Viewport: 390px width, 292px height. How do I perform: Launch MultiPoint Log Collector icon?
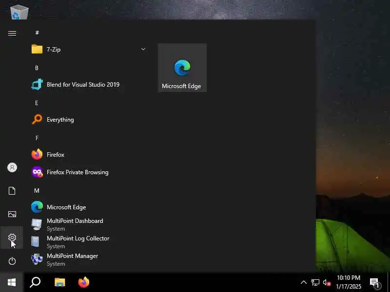[x=35, y=242]
